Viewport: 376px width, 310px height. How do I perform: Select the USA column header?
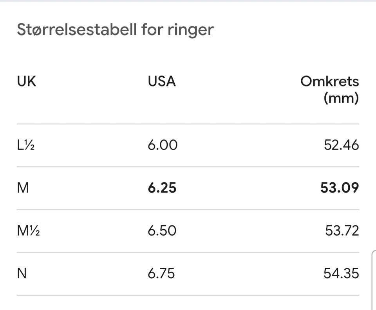[x=162, y=81]
